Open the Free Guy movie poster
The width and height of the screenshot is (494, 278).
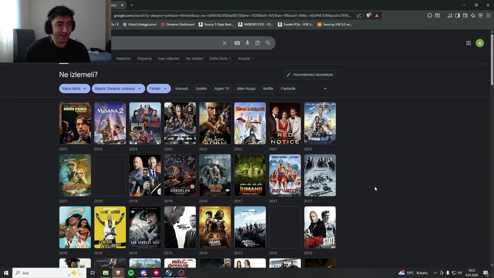320,123
